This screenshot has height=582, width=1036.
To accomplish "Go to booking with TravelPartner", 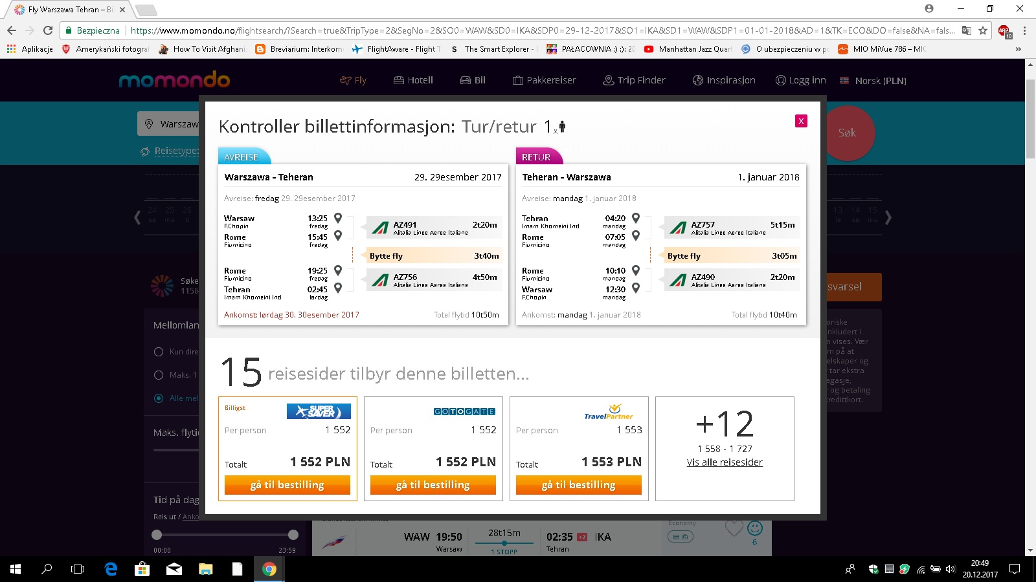I will coord(579,485).
